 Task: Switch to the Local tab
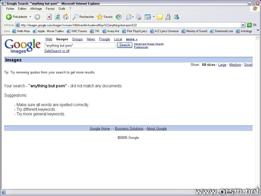118,39
